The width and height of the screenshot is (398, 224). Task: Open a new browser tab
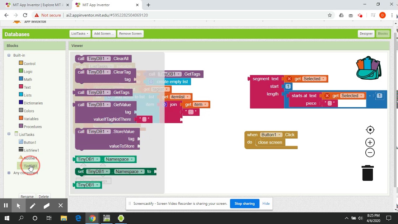148,5
